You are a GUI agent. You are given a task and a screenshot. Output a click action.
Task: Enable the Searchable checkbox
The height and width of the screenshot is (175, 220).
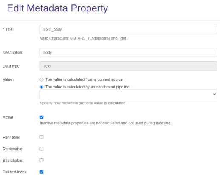(42, 161)
